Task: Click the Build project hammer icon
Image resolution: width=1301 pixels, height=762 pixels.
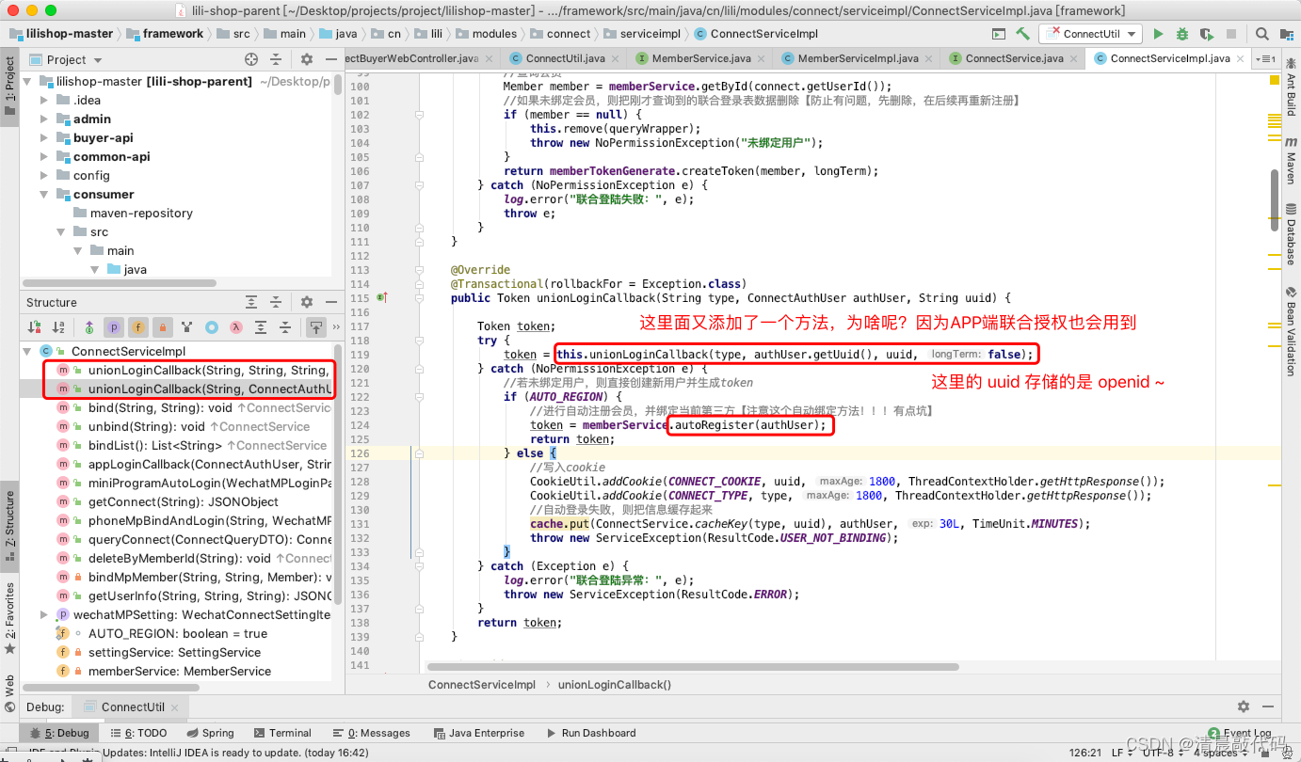Action: (1023, 34)
